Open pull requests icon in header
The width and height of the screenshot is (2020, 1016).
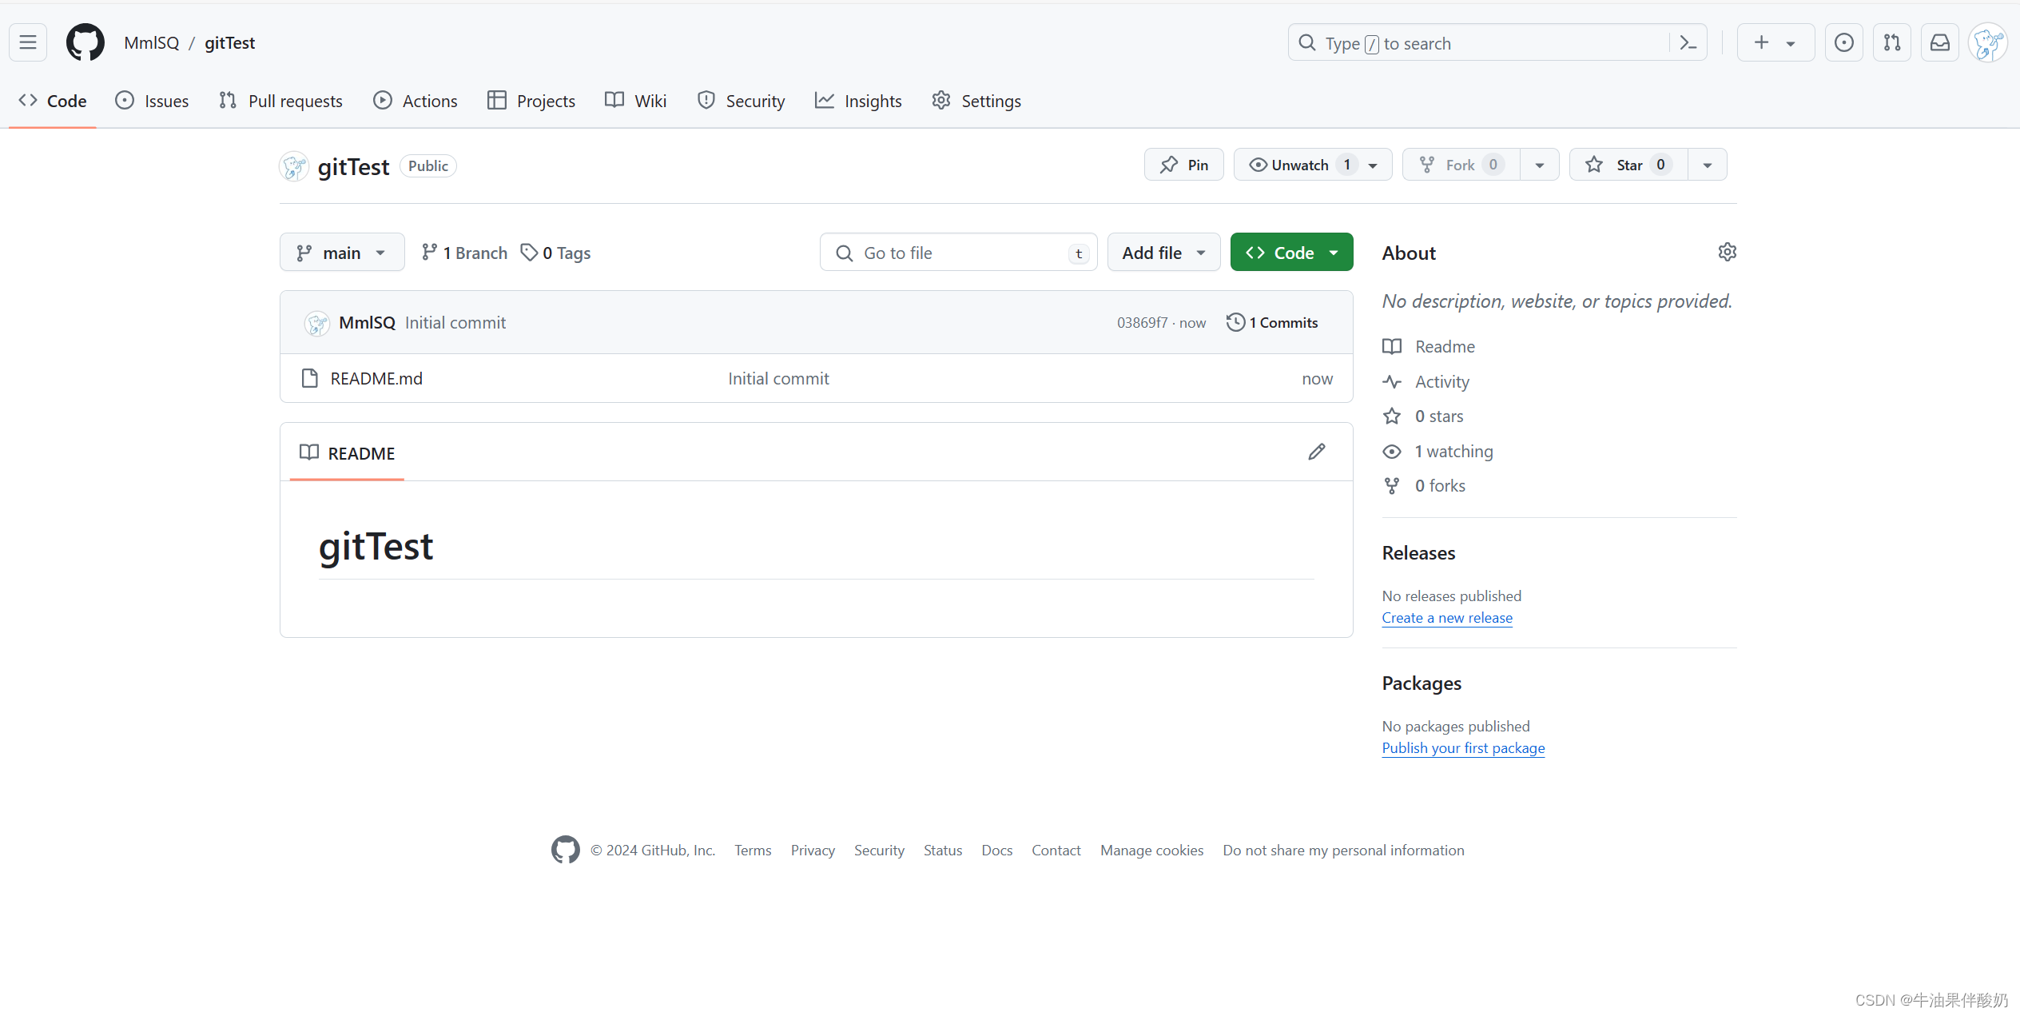tap(1891, 42)
